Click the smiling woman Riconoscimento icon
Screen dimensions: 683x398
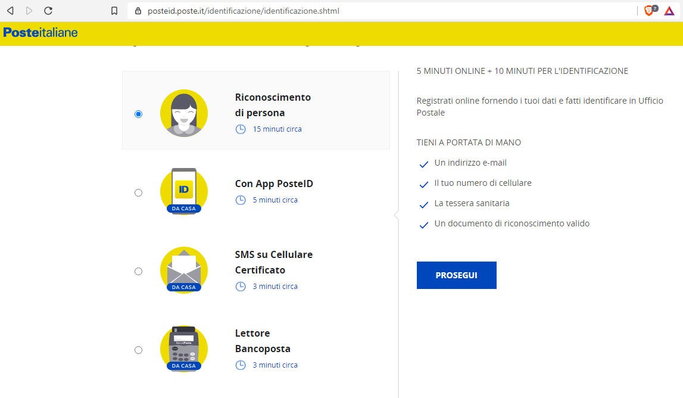click(x=184, y=113)
